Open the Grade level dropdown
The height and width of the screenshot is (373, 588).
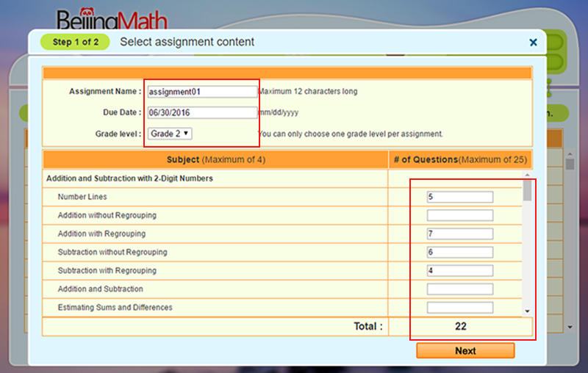pyautogui.click(x=170, y=134)
